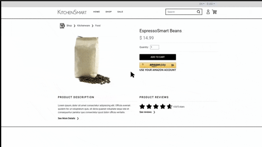This screenshot has height=147, width=262.
Task: Click the fifth review star
Action: [x=169, y=106]
